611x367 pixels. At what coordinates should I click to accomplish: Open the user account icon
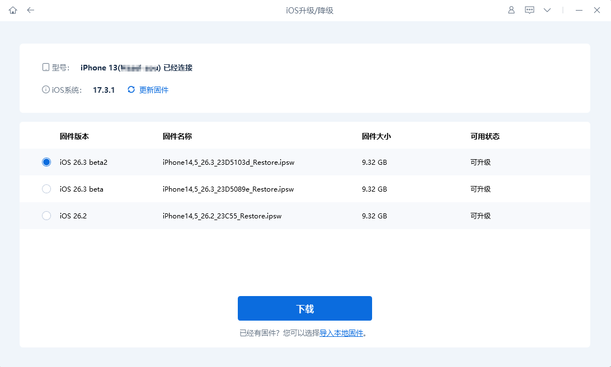[511, 9]
